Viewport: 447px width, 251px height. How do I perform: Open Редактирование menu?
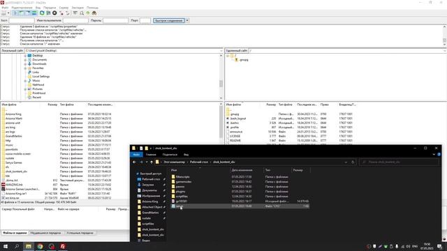click(22, 8)
